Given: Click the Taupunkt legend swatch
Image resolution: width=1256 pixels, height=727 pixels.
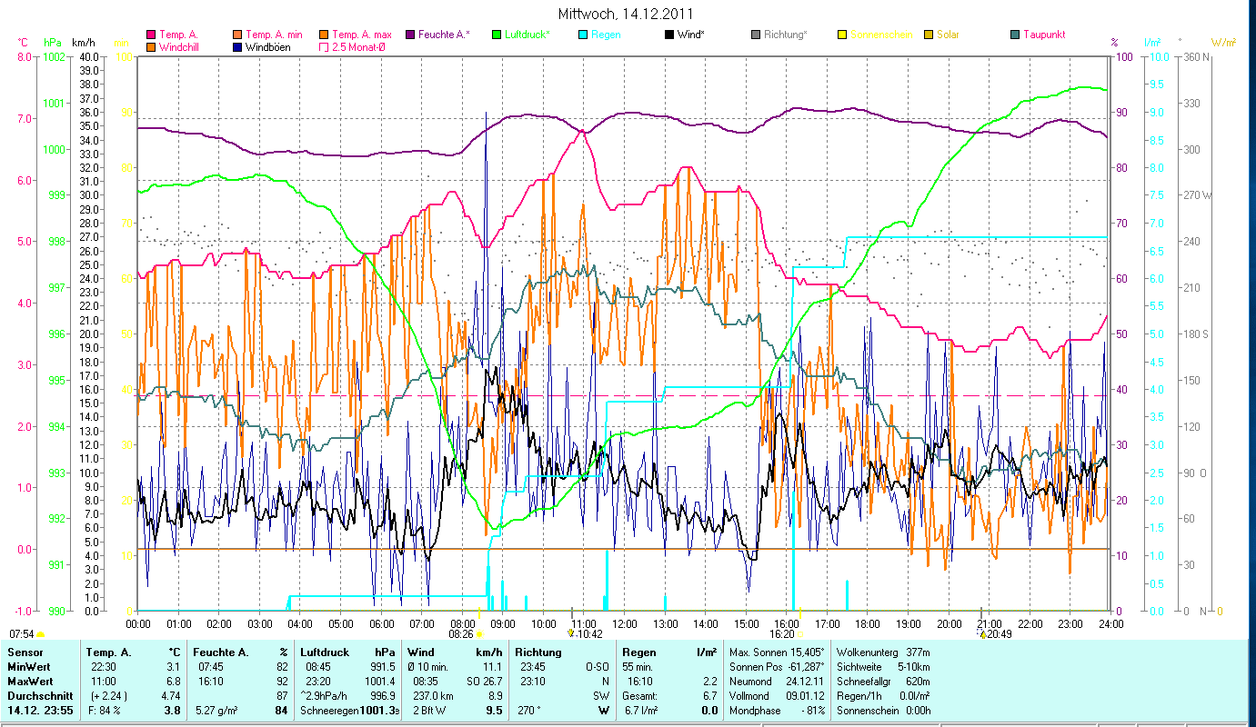Looking at the screenshot, I should point(1015,35).
